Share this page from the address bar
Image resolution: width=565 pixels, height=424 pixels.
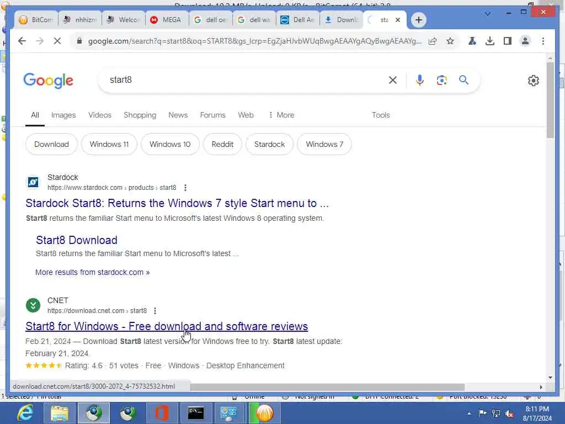433,41
